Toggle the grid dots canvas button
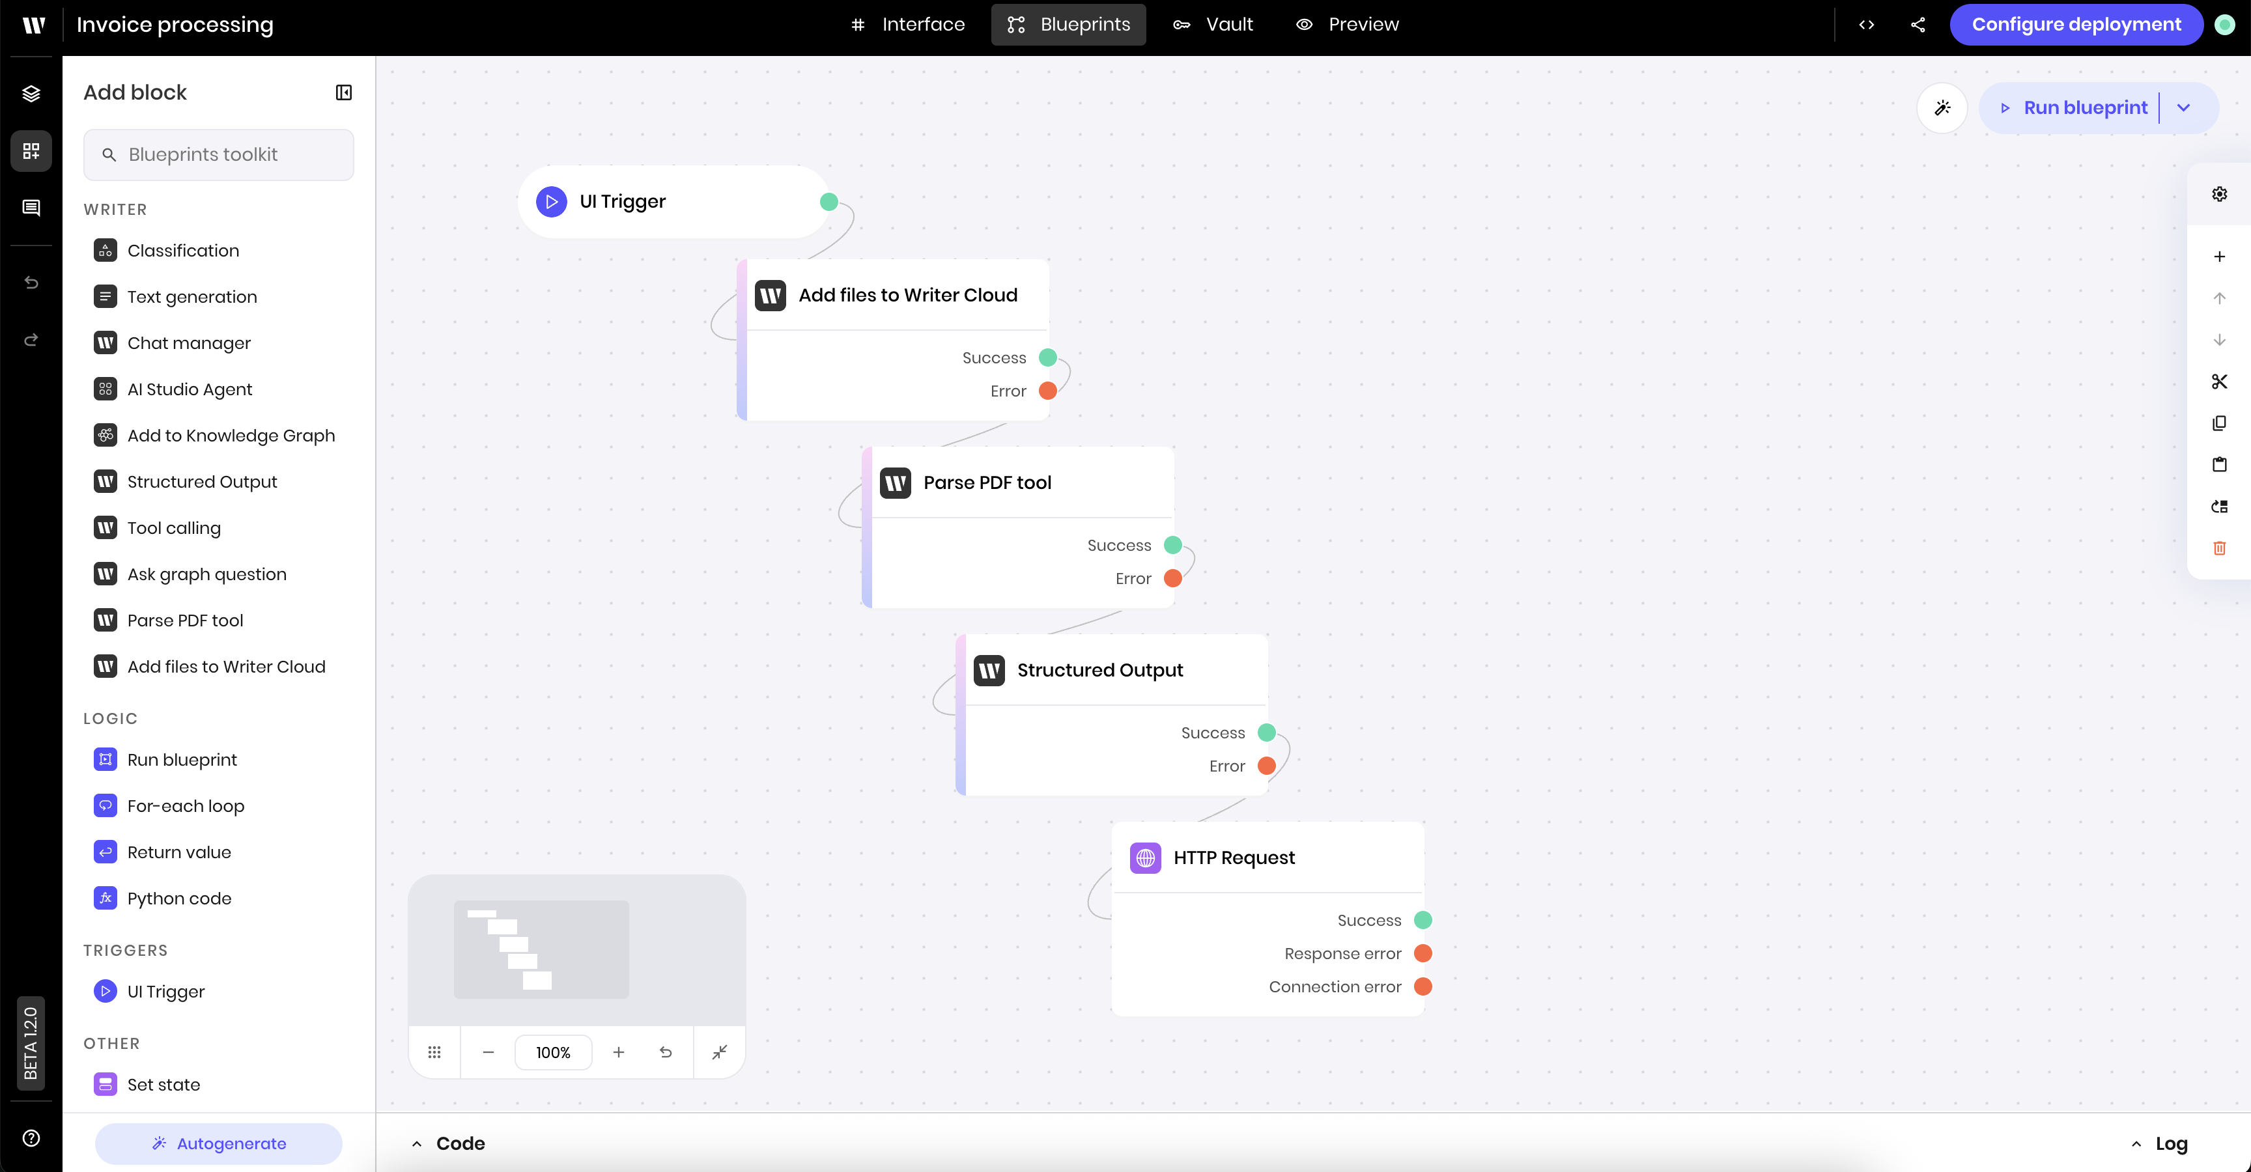Viewport: 2251px width, 1172px height. coord(434,1052)
